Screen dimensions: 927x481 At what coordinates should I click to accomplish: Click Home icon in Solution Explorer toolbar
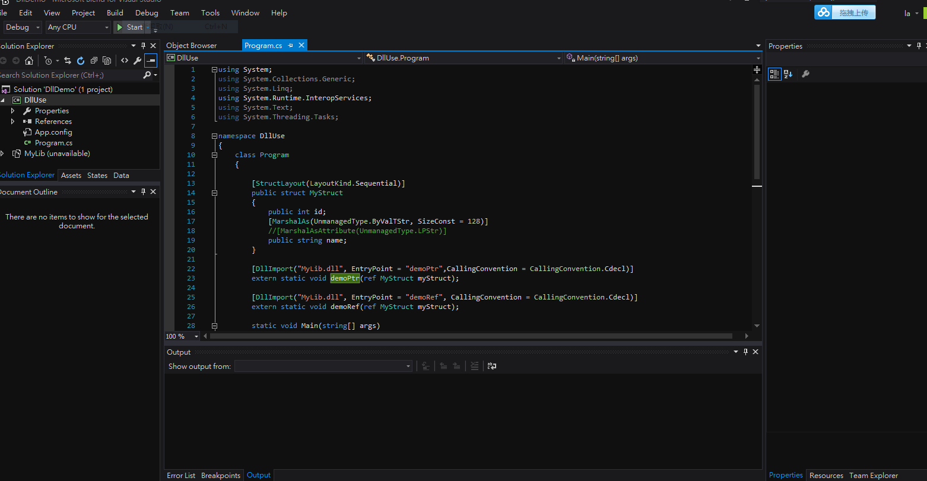click(x=28, y=60)
